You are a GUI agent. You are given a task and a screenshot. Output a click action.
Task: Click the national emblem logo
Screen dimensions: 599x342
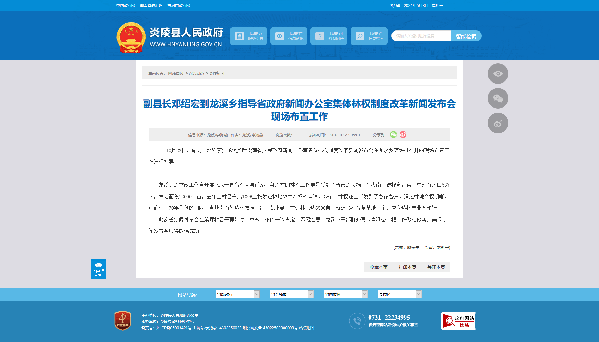tap(131, 38)
